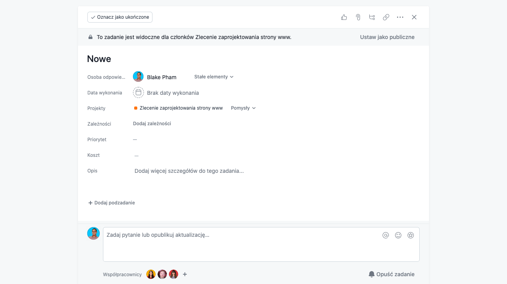Screen dimensions: 507x284
Task: Set the value in the Priorytet field
Action: tap(135, 139)
